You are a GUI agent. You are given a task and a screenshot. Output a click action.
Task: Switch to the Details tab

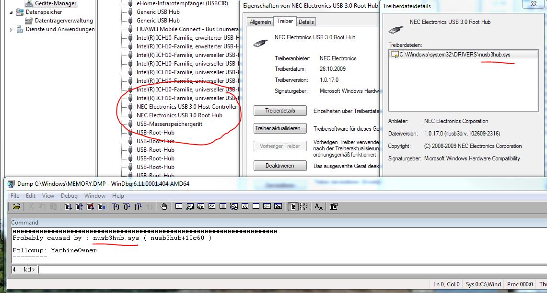[306, 22]
